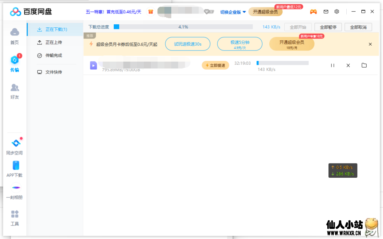
Task: Open folder location of downloading file
Action: 364,65
